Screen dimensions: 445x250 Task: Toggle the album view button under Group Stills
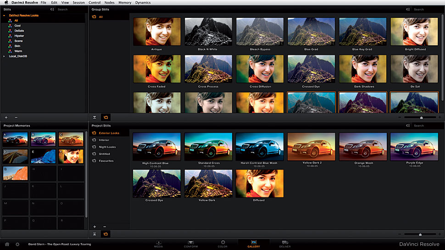[106, 117]
